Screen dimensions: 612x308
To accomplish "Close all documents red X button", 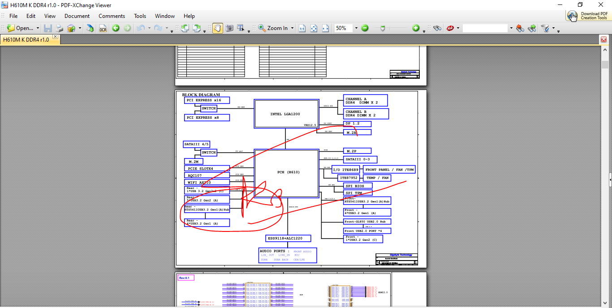I will 603,39.
